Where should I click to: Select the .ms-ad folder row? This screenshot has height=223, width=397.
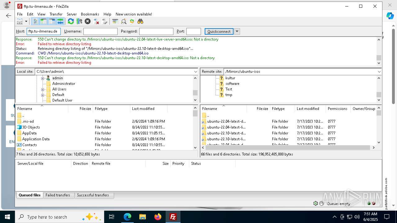coord(104,121)
